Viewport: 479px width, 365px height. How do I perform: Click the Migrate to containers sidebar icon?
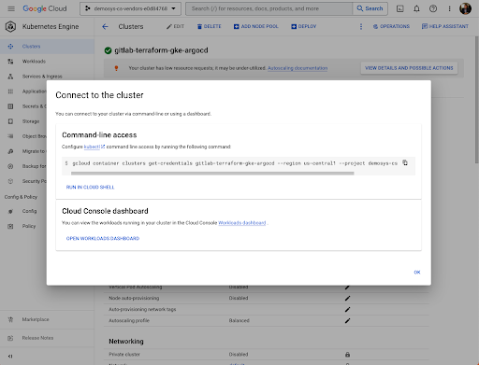click(x=10, y=151)
